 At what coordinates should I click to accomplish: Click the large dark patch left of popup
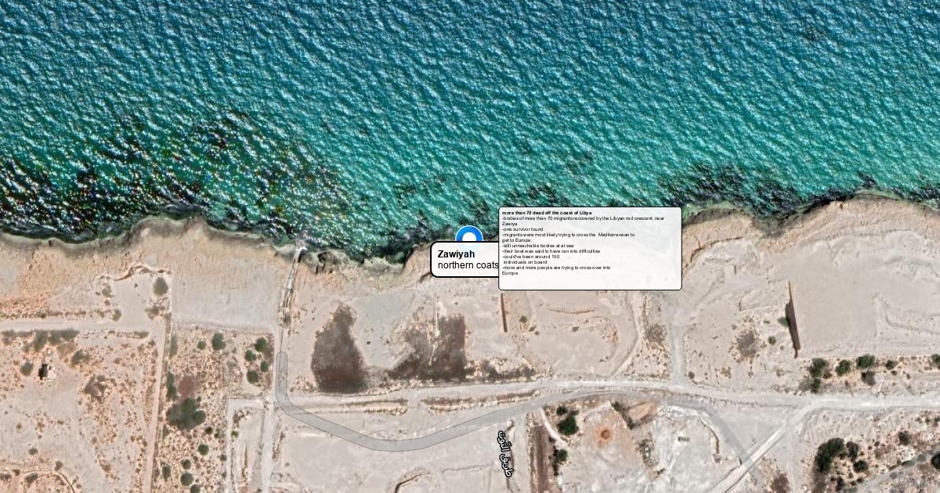click(338, 350)
